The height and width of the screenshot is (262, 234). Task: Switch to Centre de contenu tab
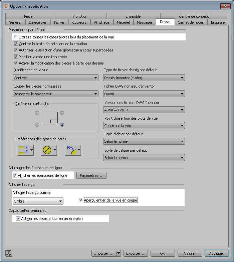[194, 16]
